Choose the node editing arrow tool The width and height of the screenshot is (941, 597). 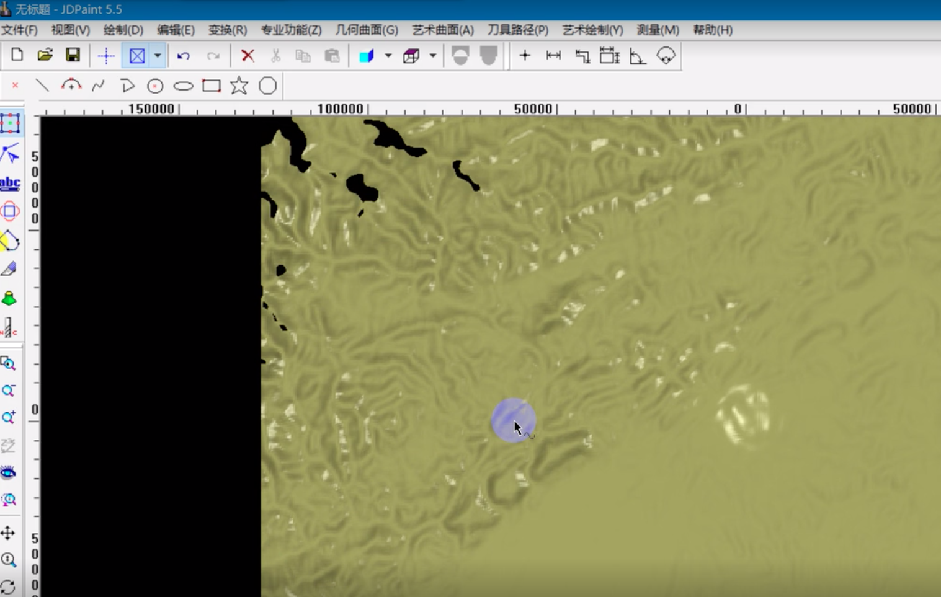click(x=10, y=153)
